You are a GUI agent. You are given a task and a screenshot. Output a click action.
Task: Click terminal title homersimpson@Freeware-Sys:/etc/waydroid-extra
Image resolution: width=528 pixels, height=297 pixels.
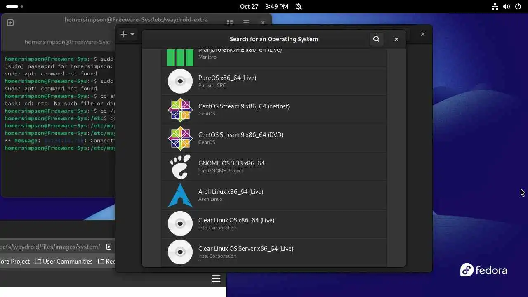coord(136,19)
